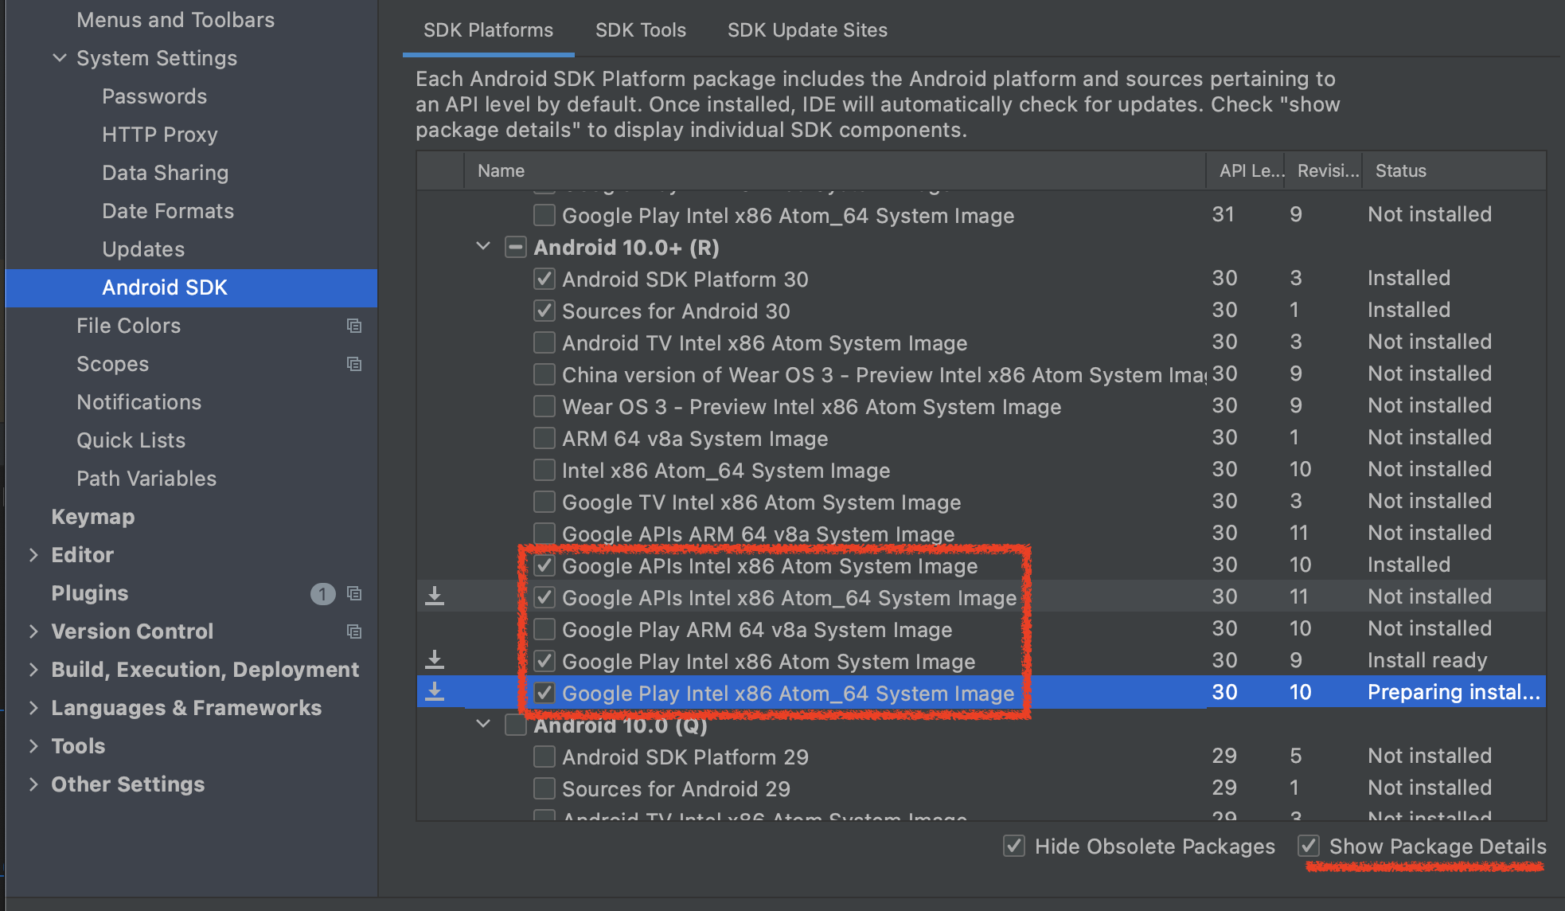The image size is (1565, 911).
Task: Collapse the Android 10.0 (Q) group
Action: point(483,725)
